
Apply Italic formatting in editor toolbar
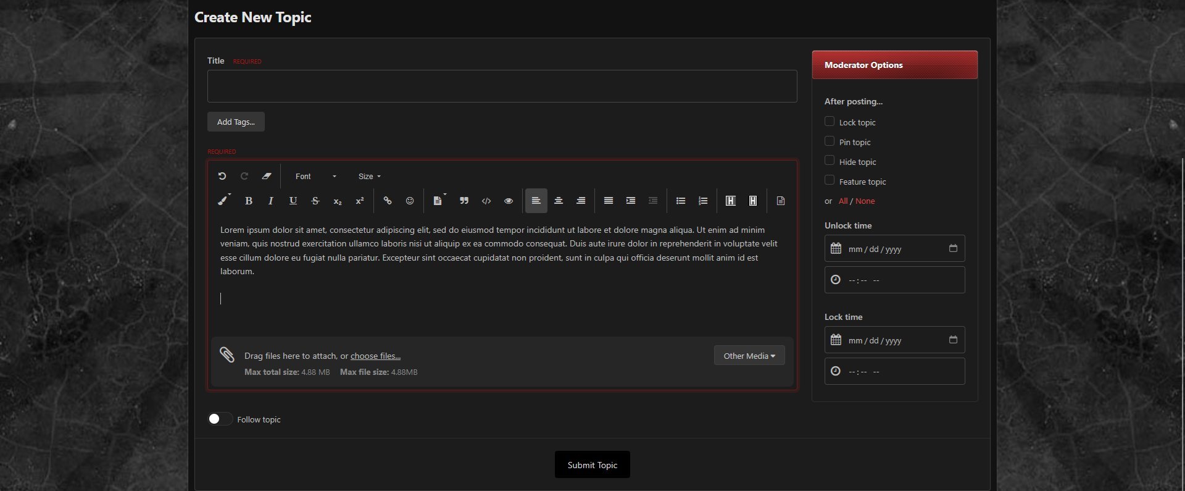(270, 201)
